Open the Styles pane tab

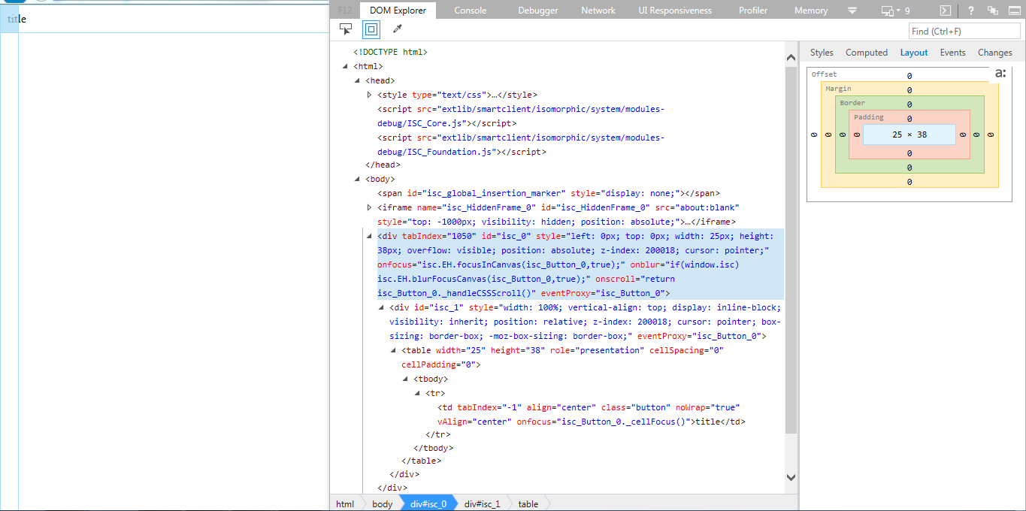[822, 53]
